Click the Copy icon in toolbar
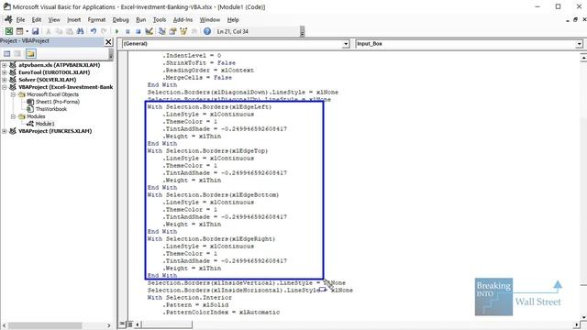 pyautogui.click(x=59, y=31)
